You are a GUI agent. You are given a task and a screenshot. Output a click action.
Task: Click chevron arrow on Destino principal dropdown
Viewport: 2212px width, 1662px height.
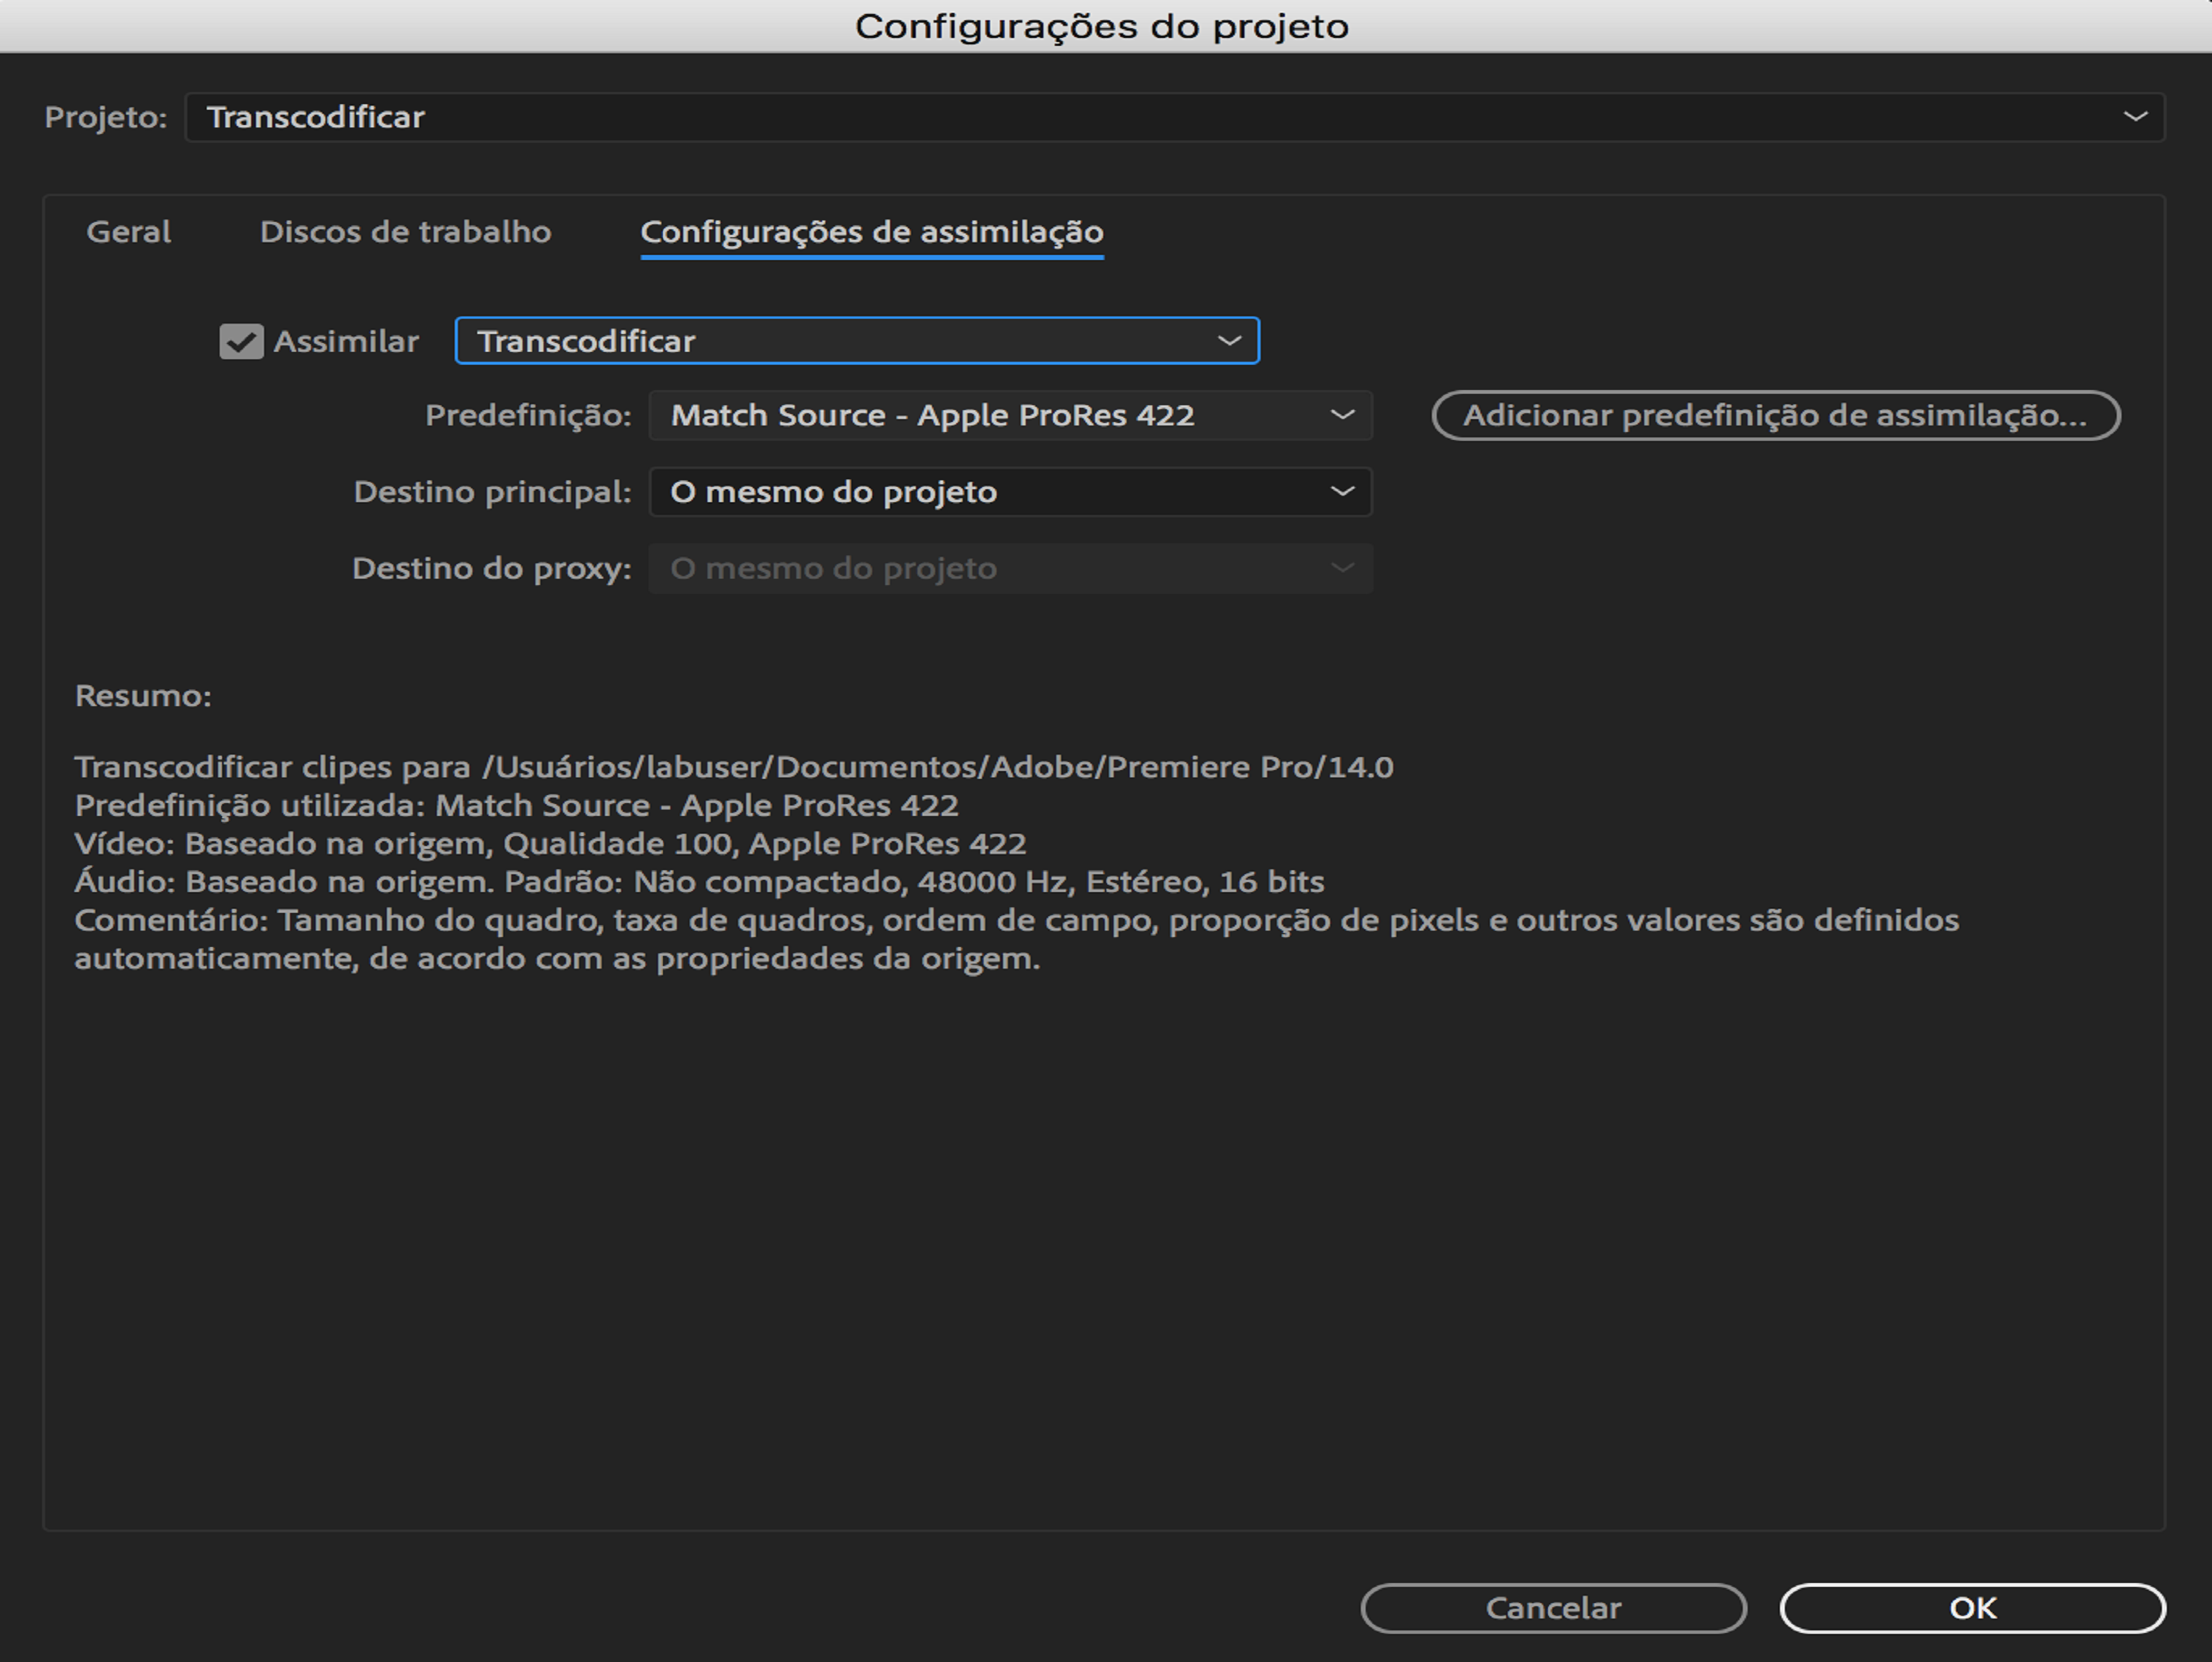pos(1342,492)
